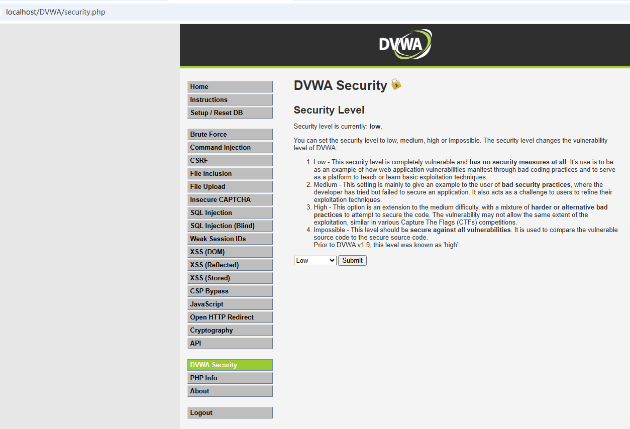Open the About page

pyautogui.click(x=230, y=391)
